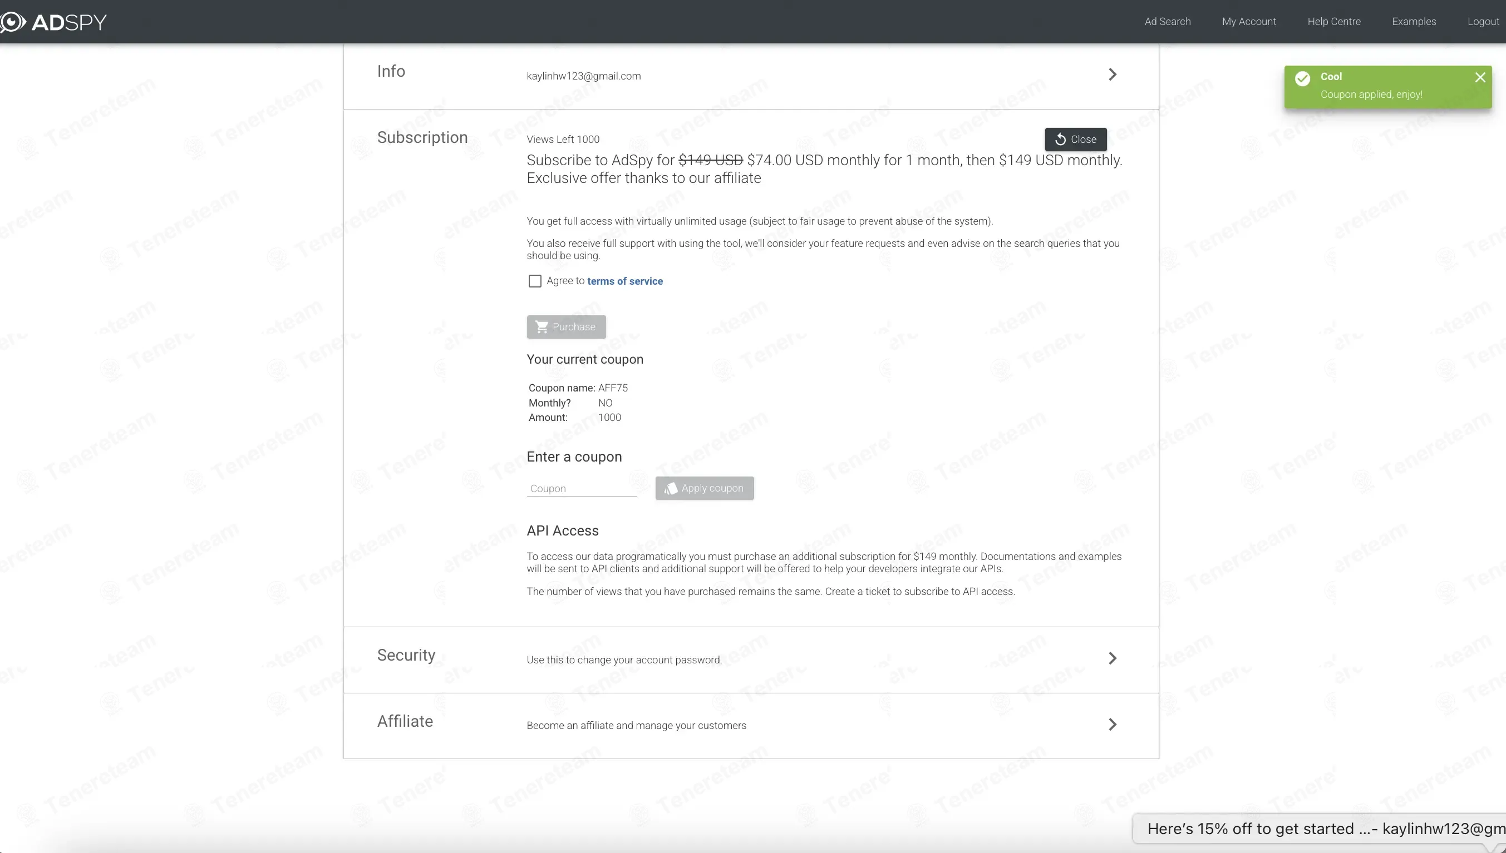Image resolution: width=1506 pixels, height=853 pixels.
Task: Open the 15% off popup at bottom
Action: [1319, 829]
